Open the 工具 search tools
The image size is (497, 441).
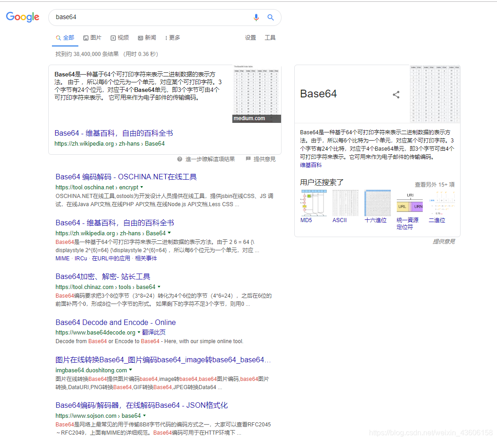click(270, 38)
